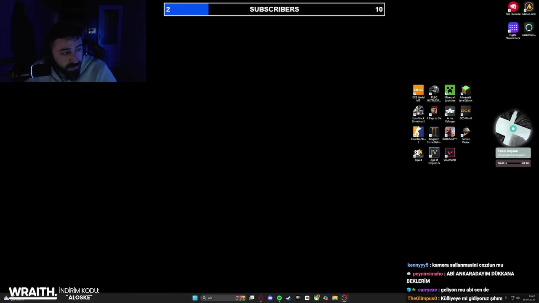
Task: Click carryexe's chat message
Action: tap(448, 290)
